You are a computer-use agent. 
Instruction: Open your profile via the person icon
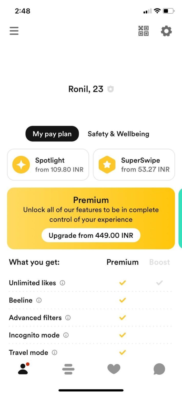(23, 369)
